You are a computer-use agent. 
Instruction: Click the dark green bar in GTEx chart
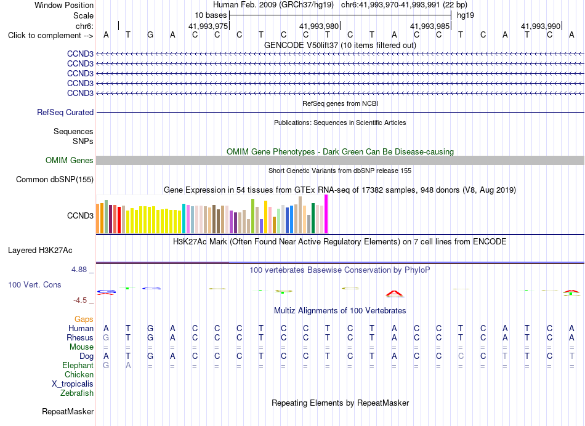[313, 218]
